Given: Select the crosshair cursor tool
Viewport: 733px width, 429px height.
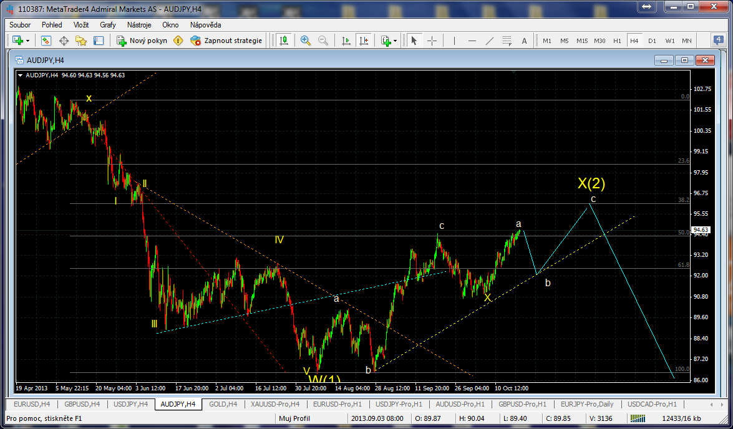Looking at the screenshot, I should pos(432,41).
